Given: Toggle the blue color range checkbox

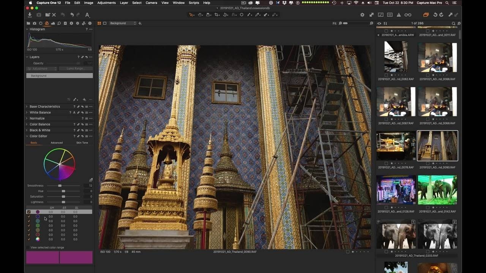Looking at the screenshot, I should click(x=28, y=217).
